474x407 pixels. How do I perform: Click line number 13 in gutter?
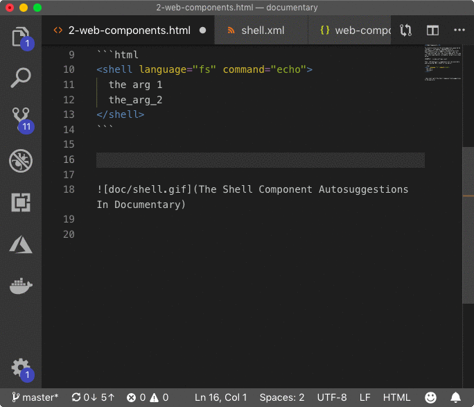(x=69, y=114)
